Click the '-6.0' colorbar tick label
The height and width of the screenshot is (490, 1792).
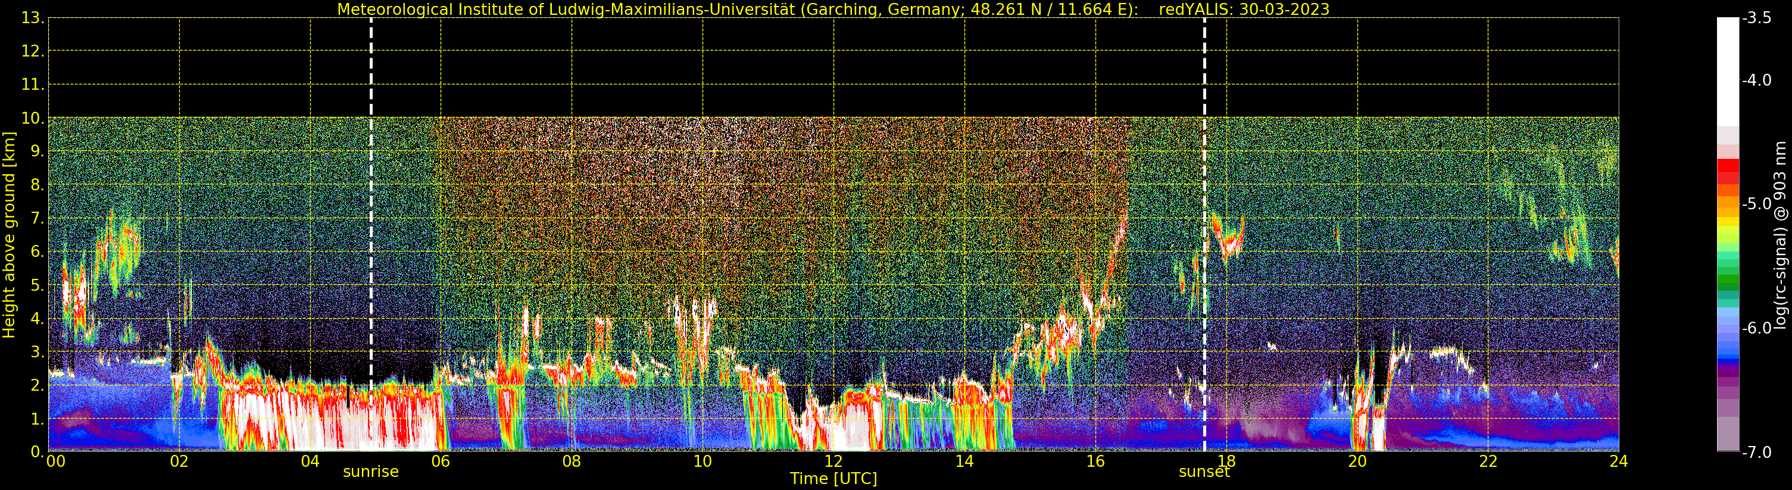pos(1756,328)
